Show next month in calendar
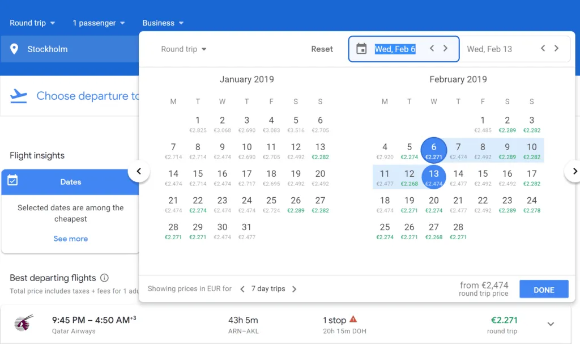Image resolution: width=580 pixels, height=344 pixels. point(574,171)
